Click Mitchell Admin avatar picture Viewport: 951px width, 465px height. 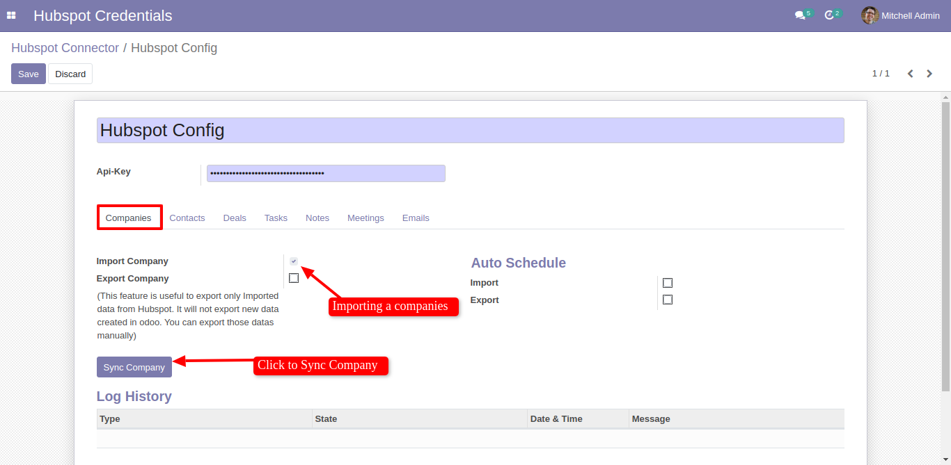870,15
